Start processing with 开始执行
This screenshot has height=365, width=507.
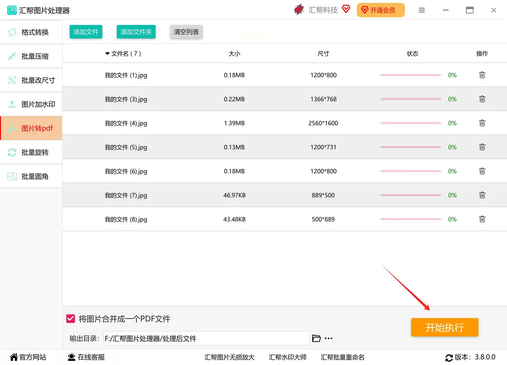[445, 327]
